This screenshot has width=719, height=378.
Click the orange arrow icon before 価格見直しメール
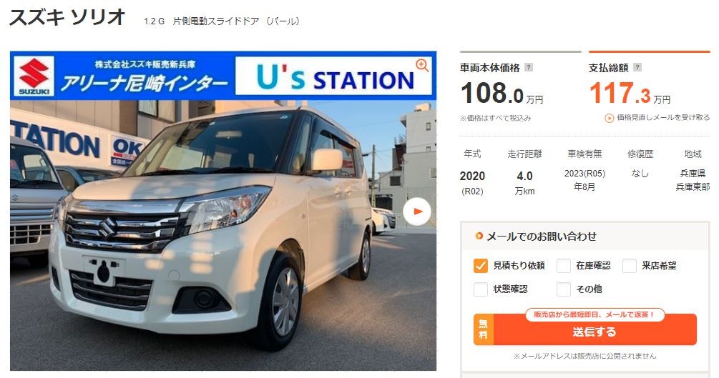click(609, 118)
